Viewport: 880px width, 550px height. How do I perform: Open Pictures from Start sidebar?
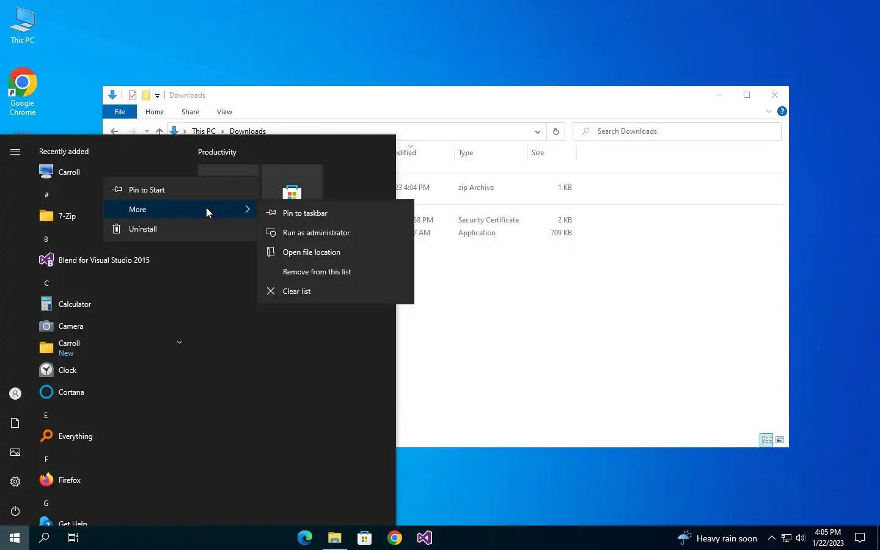tap(15, 452)
